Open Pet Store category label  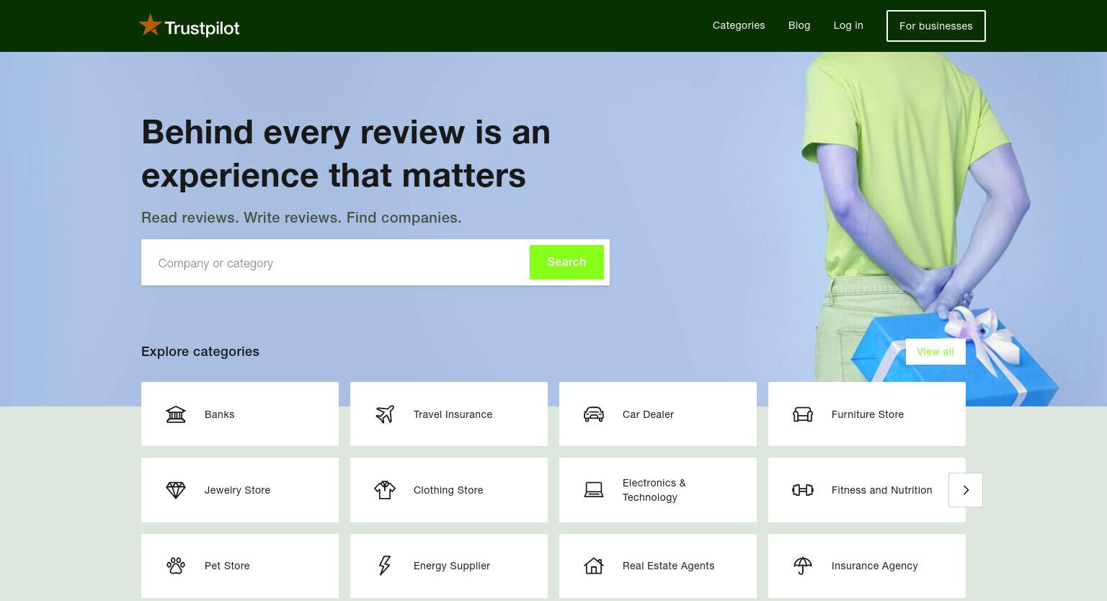227,566
